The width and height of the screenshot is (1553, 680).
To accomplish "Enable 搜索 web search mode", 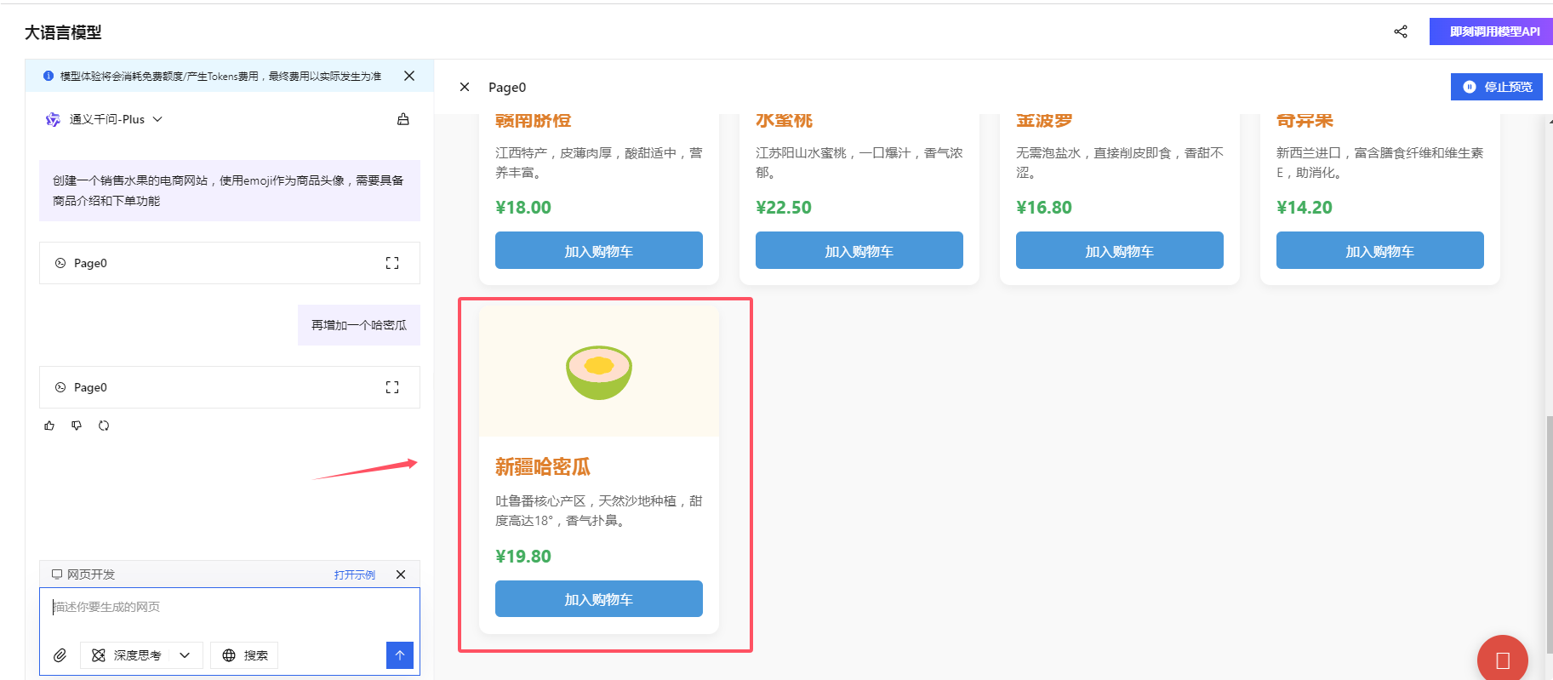I will coord(244,655).
